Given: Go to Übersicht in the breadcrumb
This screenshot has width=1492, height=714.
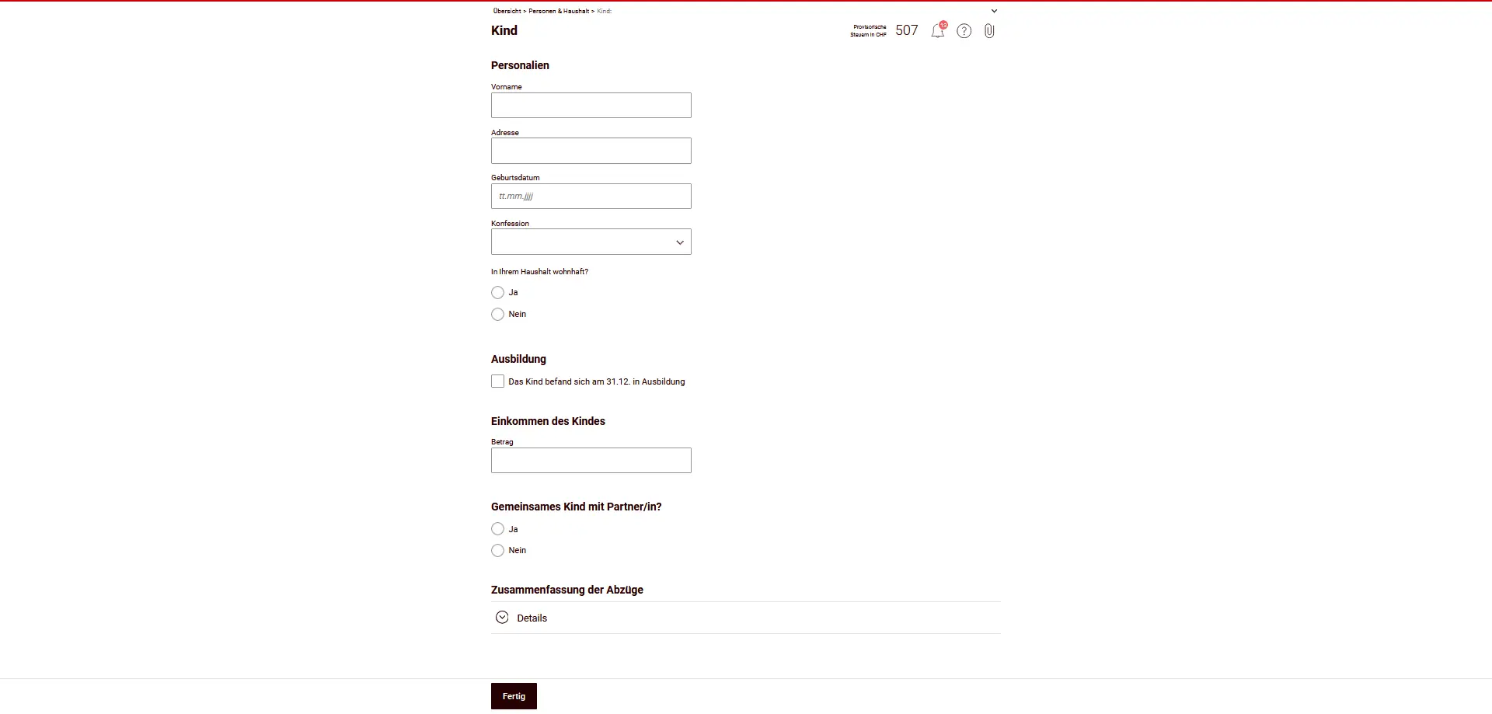Looking at the screenshot, I should [507, 11].
